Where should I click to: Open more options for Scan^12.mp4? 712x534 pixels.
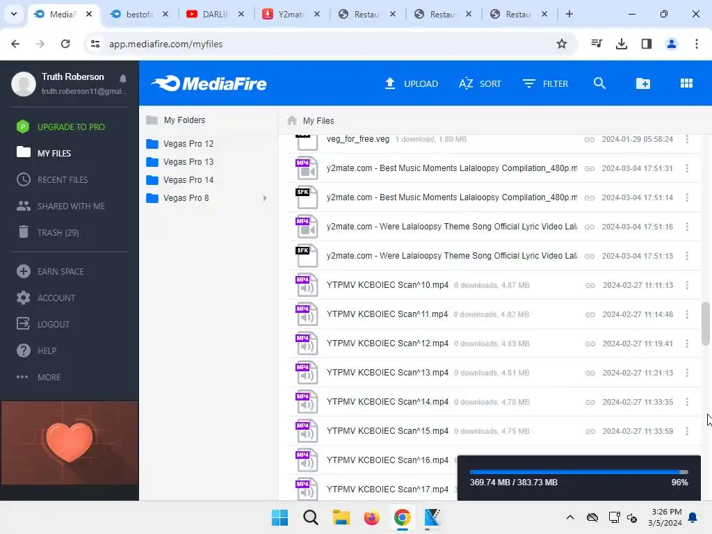(687, 343)
